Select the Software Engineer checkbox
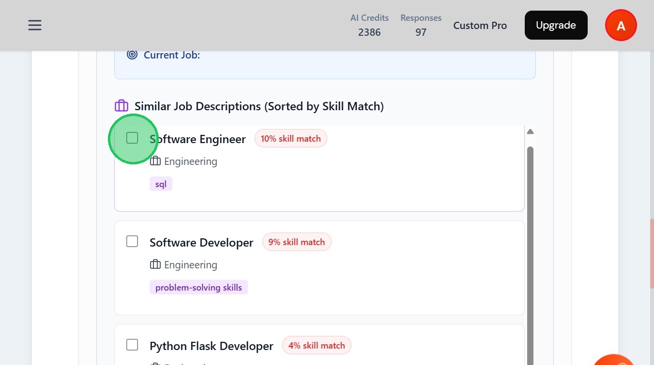 coord(132,138)
